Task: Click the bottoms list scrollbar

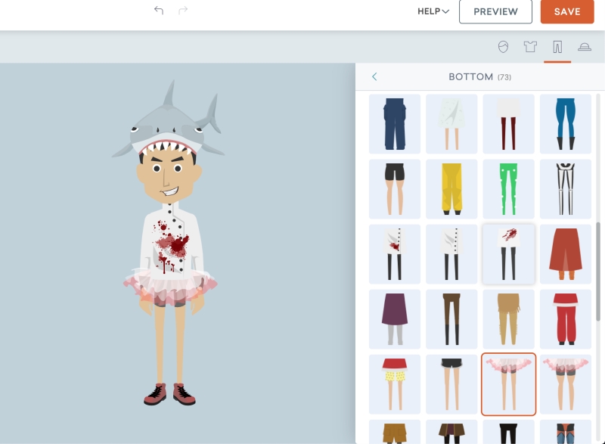Action: click(598, 272)
